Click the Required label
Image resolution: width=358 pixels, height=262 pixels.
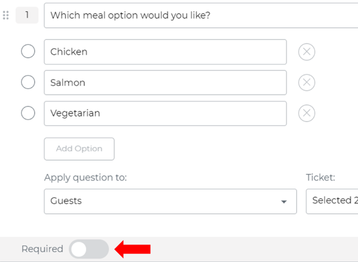pyautogui.click(x=41, y=249)
